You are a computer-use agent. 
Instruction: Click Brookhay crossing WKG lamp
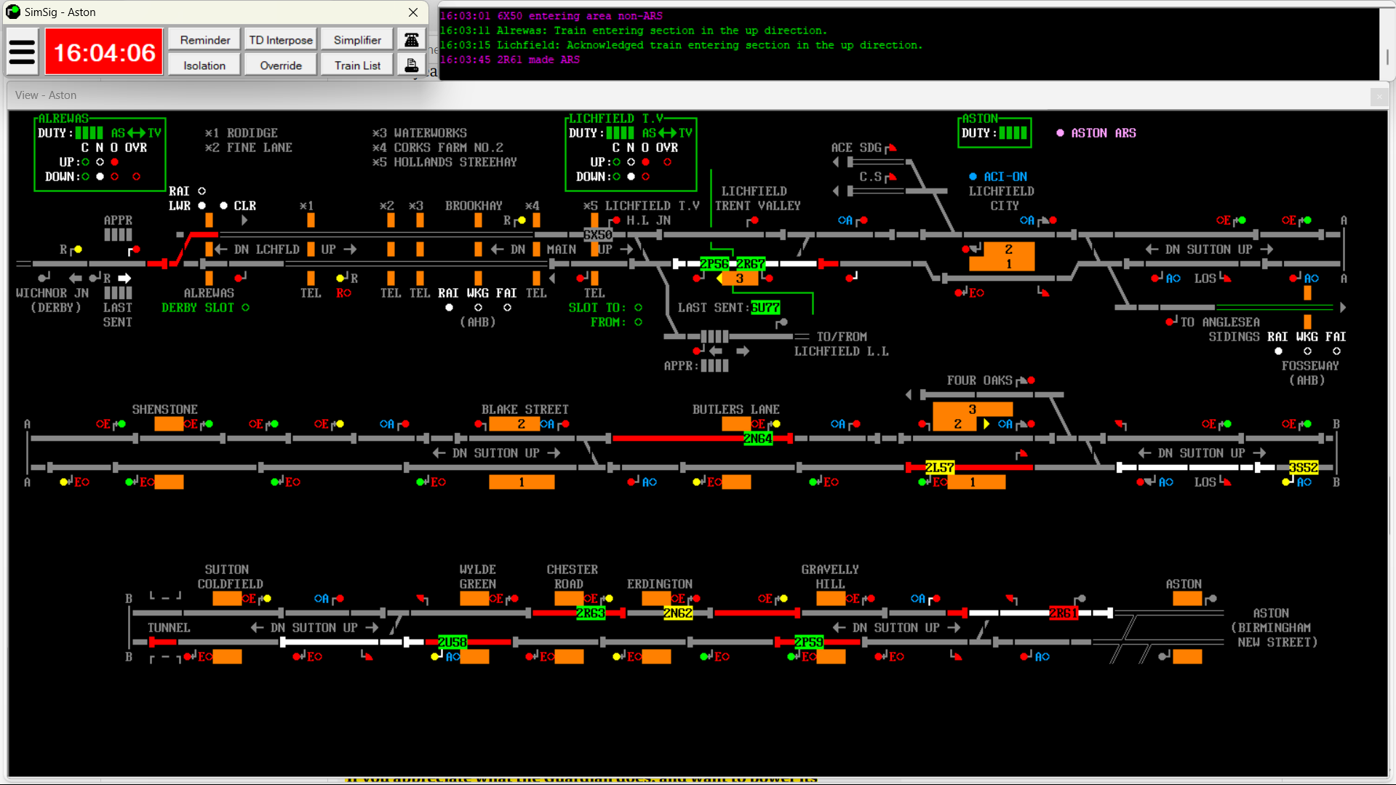478,308
